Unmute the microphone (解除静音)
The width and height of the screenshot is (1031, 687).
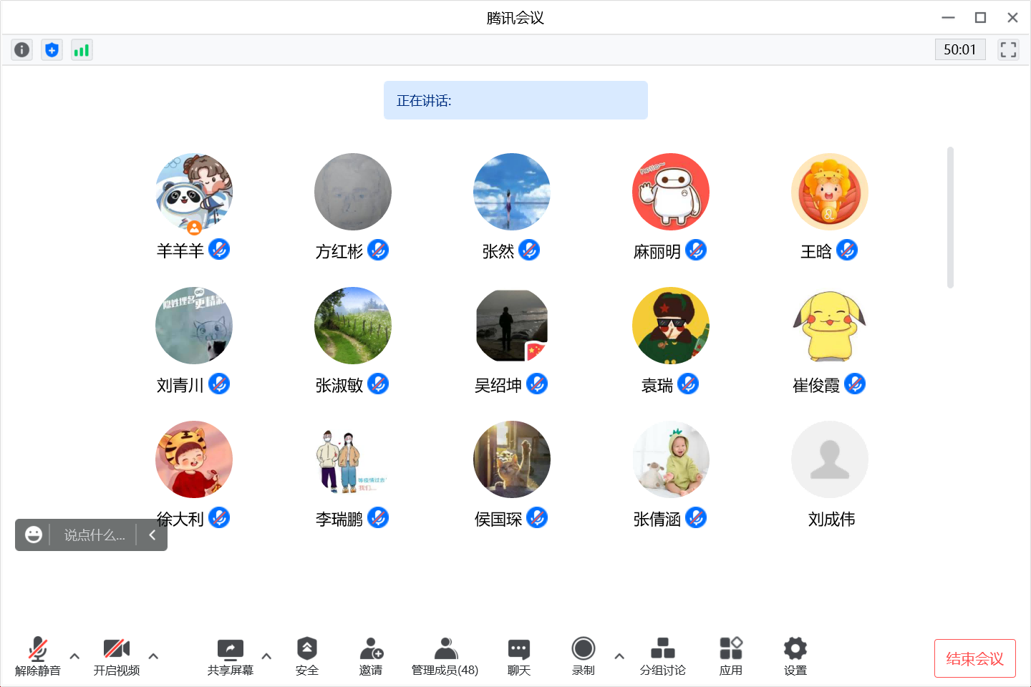click(38, 656)
